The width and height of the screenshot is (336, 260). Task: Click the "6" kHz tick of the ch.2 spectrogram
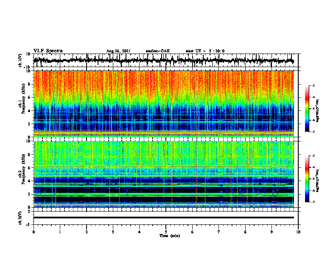29,168
